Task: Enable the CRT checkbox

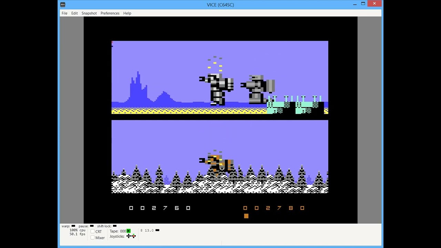Action: 92,231
